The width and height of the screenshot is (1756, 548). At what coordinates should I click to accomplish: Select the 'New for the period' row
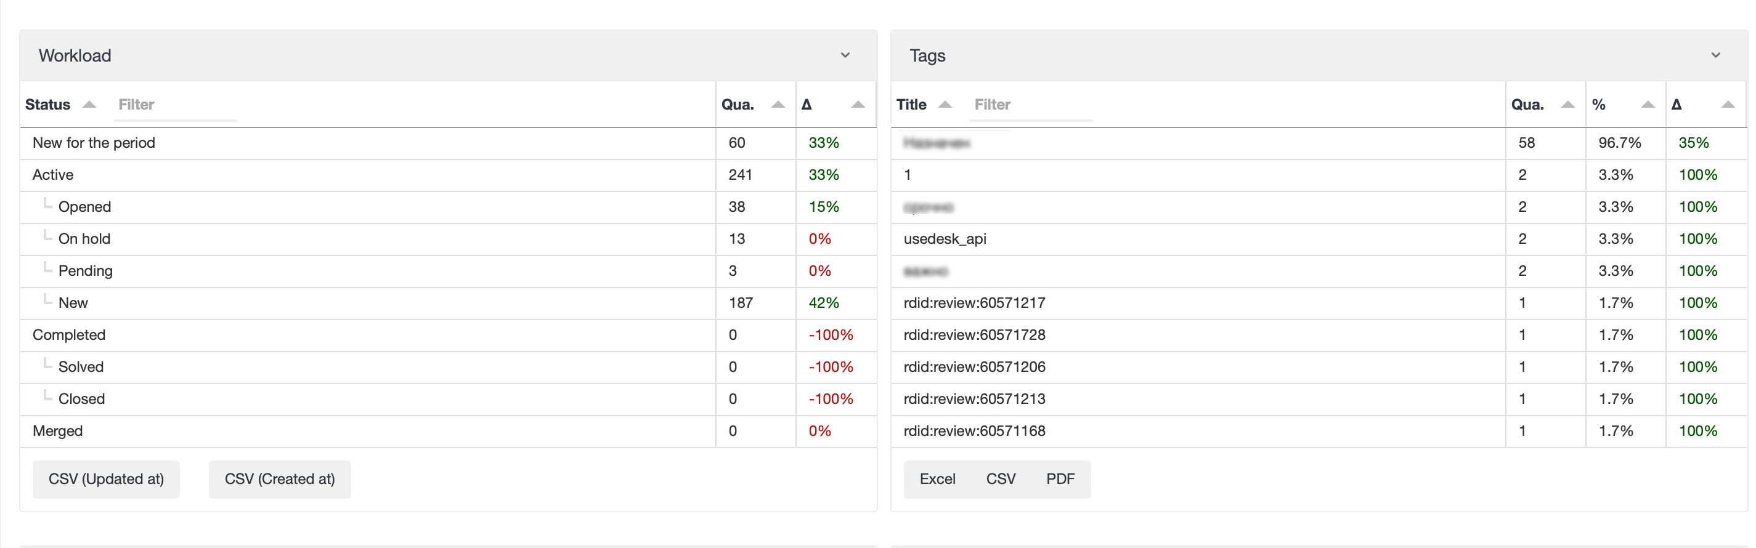click(448, 143)
